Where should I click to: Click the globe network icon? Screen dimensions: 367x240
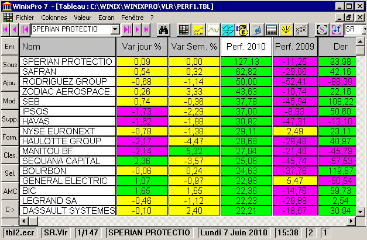tap(257, 30)
